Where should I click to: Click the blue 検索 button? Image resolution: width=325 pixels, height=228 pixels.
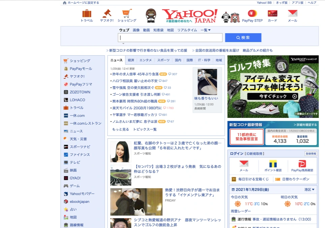click(x=243, y=38)
